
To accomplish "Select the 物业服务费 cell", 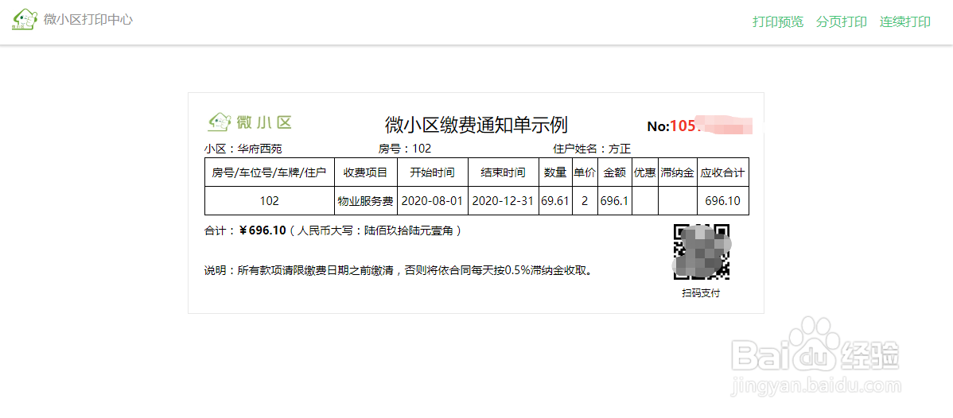I will pos(365,200).
